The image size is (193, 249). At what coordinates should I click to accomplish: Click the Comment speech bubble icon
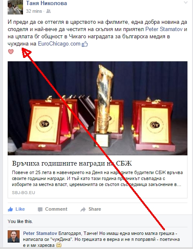(40, 209)
